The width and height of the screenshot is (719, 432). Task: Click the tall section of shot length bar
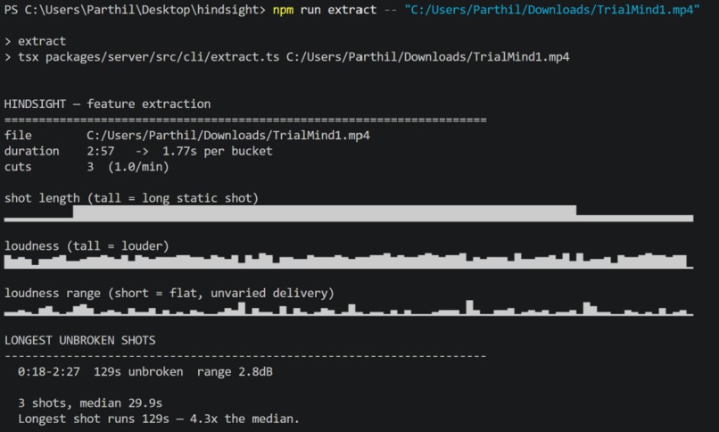coord(325,213)
